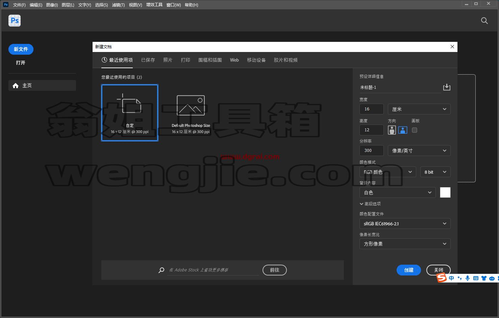Click the Adobe Stock search magnifier icon

pyautogui.click(x=161, y=270)
